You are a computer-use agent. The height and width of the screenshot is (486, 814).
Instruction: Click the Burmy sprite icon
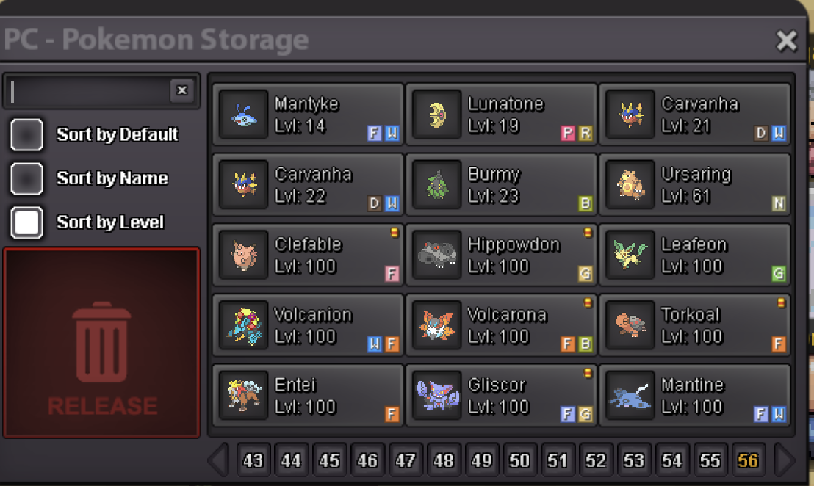pyautogui.click(x=437, y=185)
